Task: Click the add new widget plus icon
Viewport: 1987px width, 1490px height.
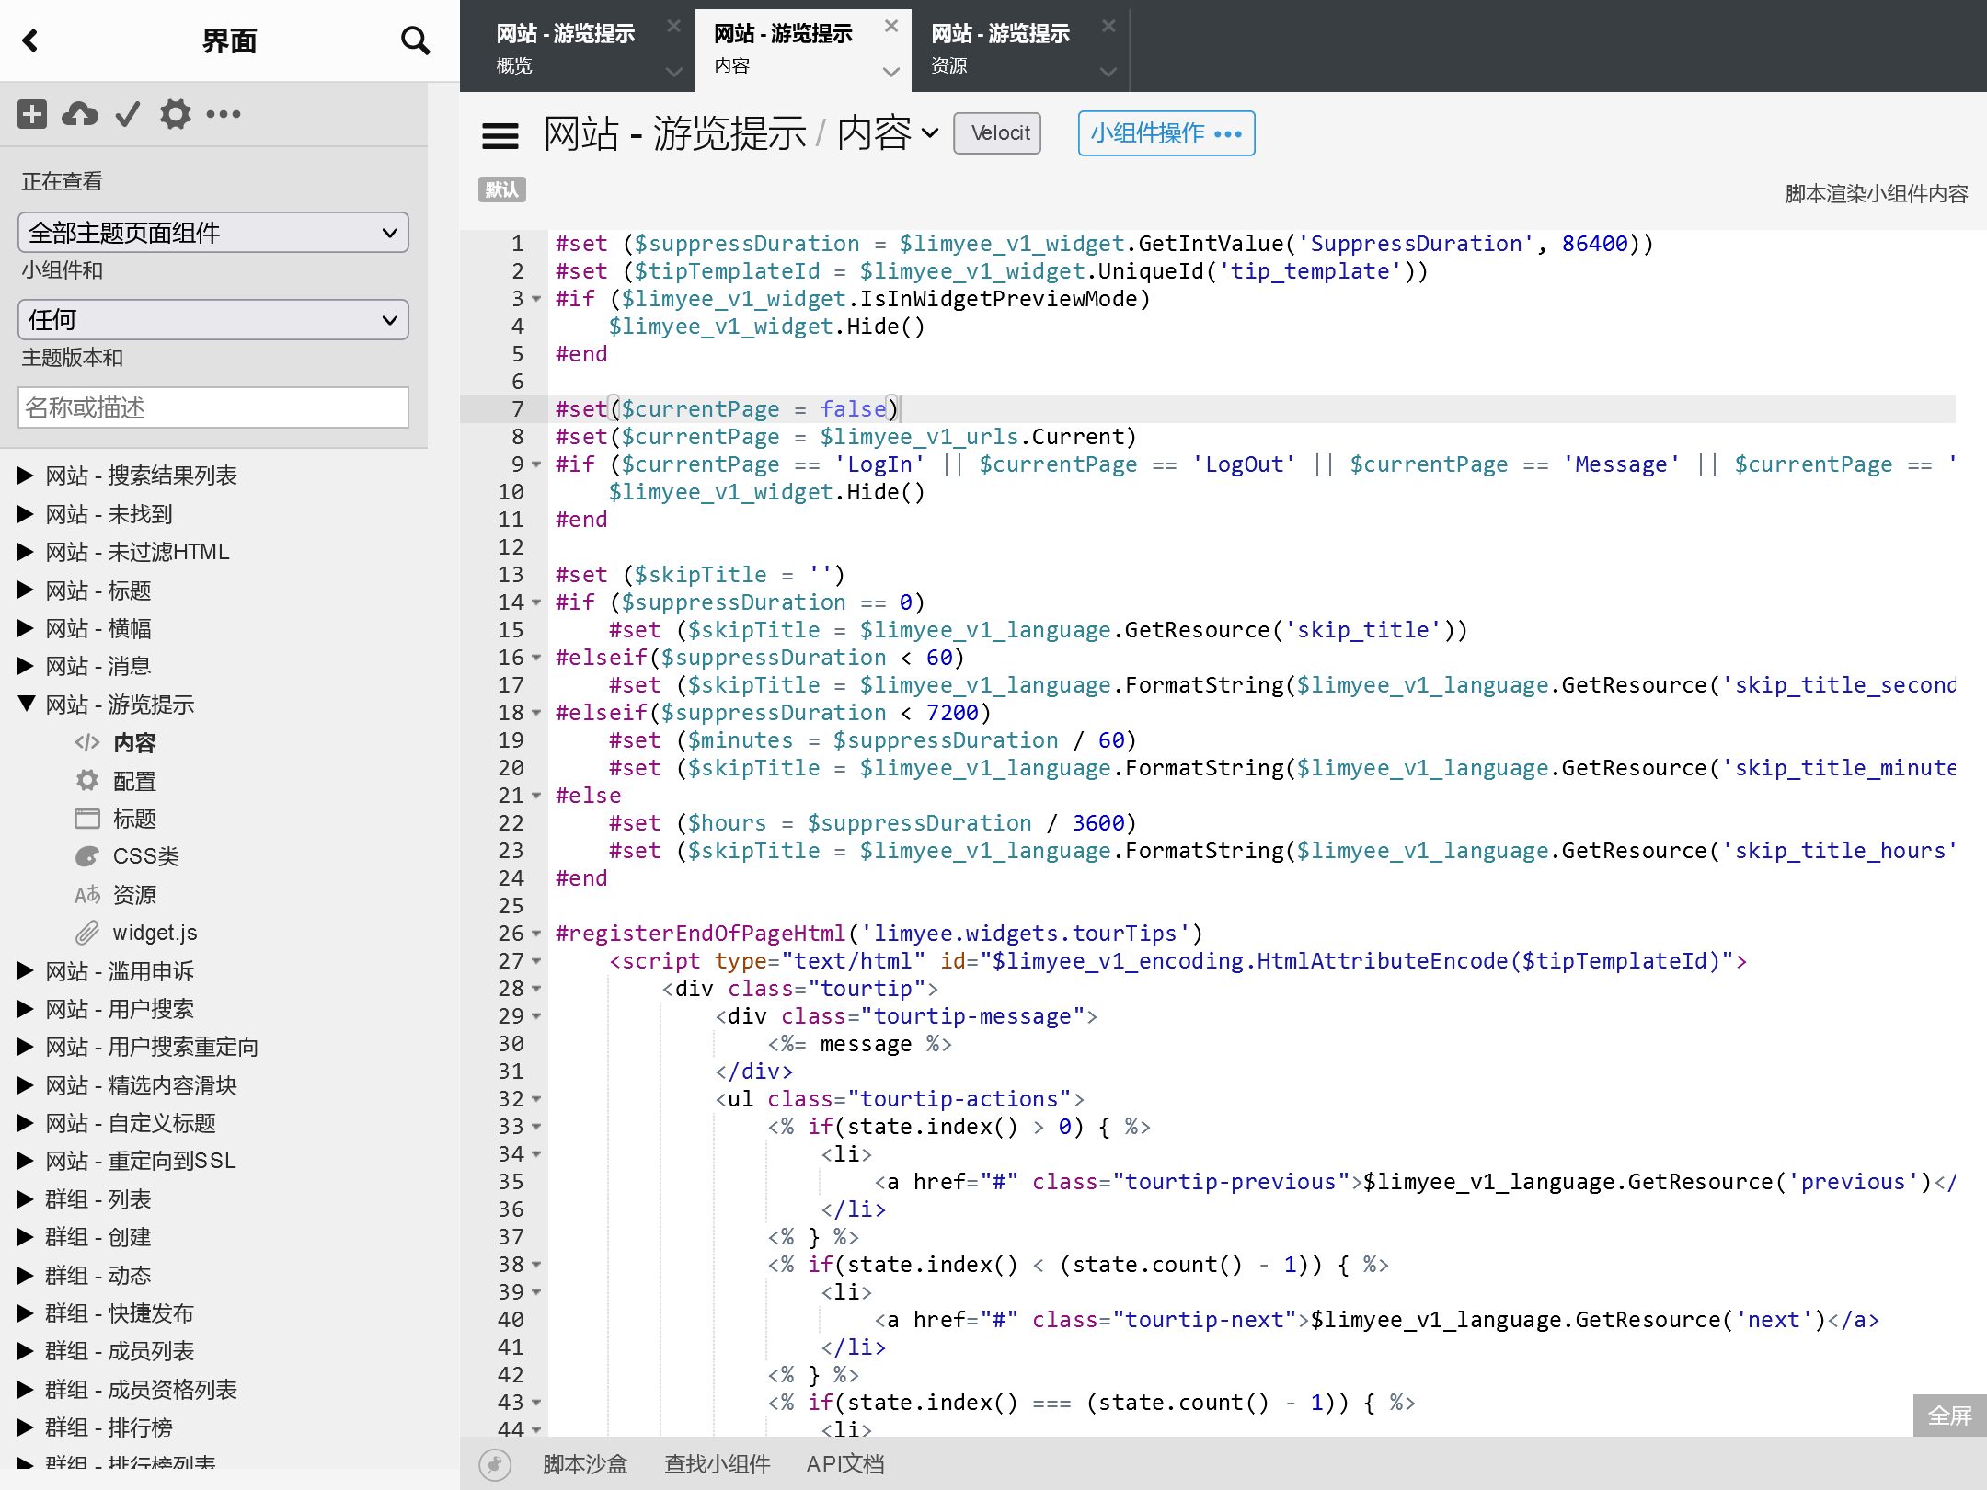Action: (32, 114)
